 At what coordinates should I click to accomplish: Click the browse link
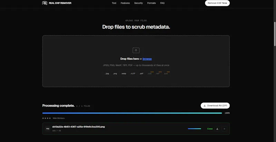pos(147,59)
